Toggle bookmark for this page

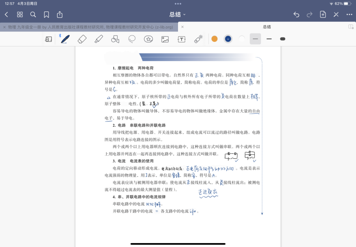46,14
